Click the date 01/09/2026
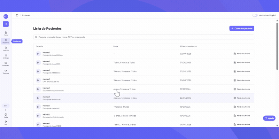Screen dimensions: 279x139 [185, 62]
